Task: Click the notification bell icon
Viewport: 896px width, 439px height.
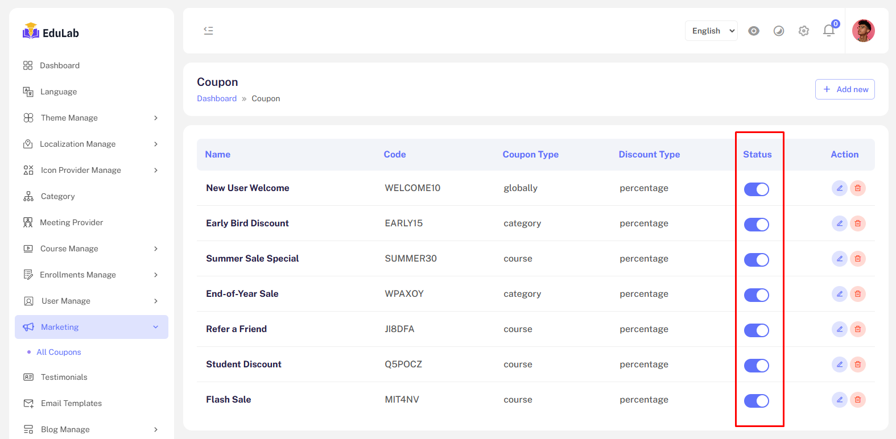Action: 829,31
